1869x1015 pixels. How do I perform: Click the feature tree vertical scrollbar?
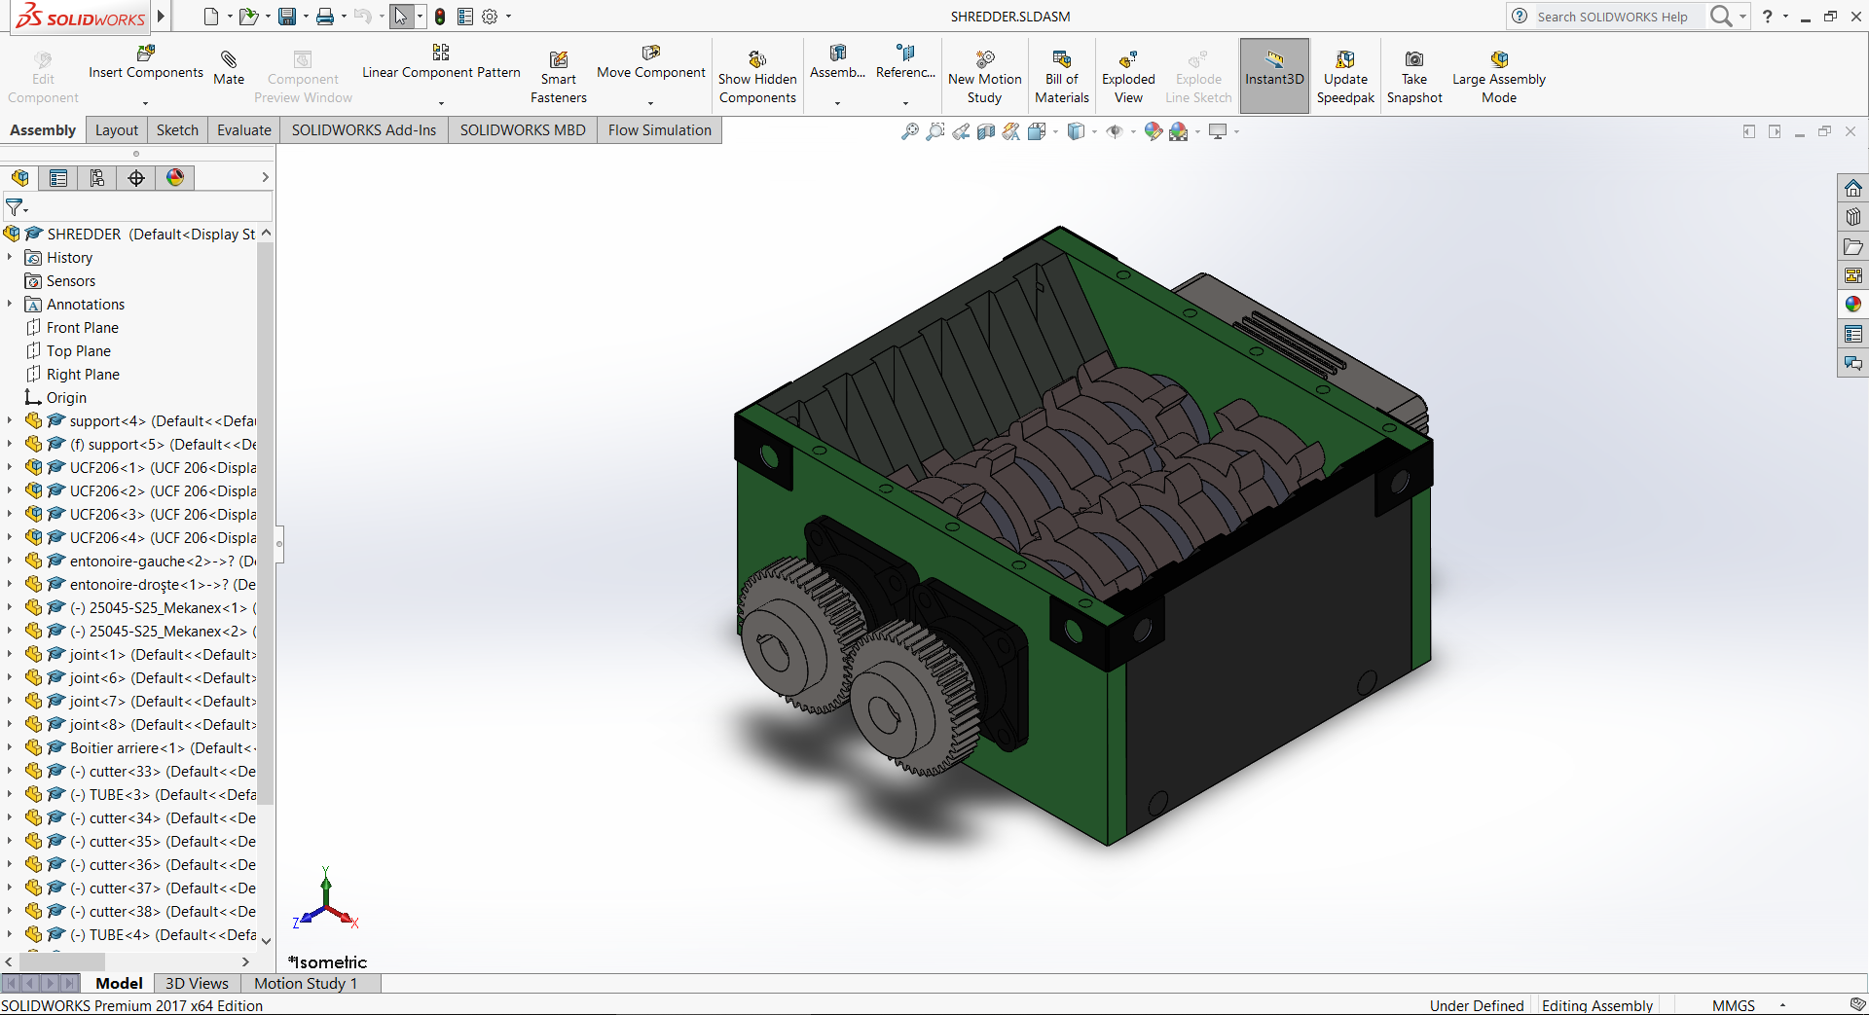265,524
